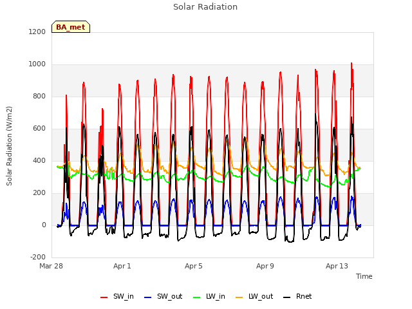Click the Apr 13 x-axis label
This screenshot has width=412, height=309.
(337, 266)
